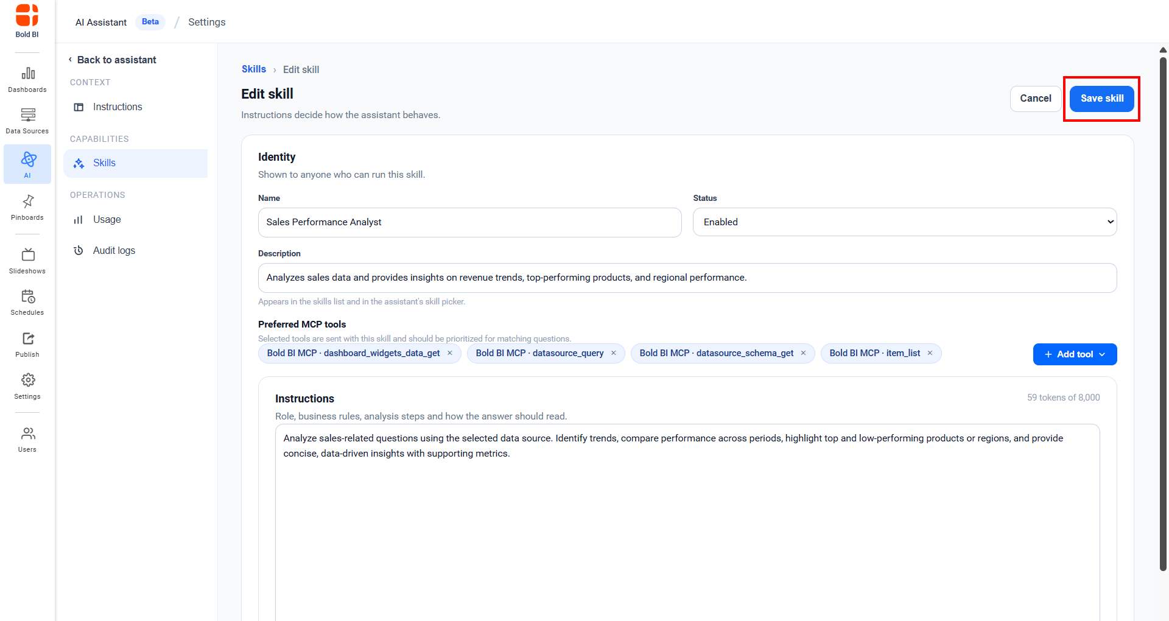This screenshot has height=621, width=1169.
Task: Click the Bold BI logo
Action: [27, 21]
